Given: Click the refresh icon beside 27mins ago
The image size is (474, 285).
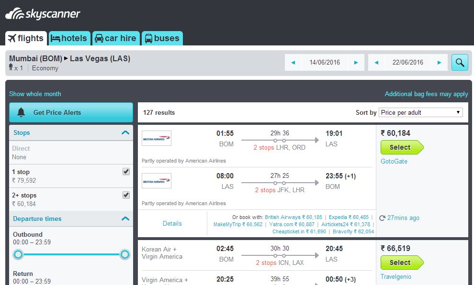Looking at the screenshot, I should click(383, 218).
